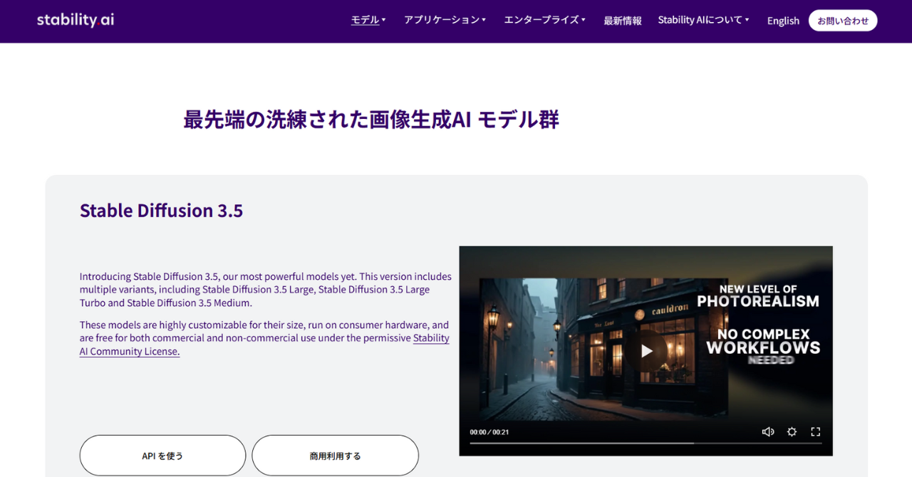
Task: Click the 最先端の洗練された画像生成AI モデル群 title
Action: click(x=370, y=120)
